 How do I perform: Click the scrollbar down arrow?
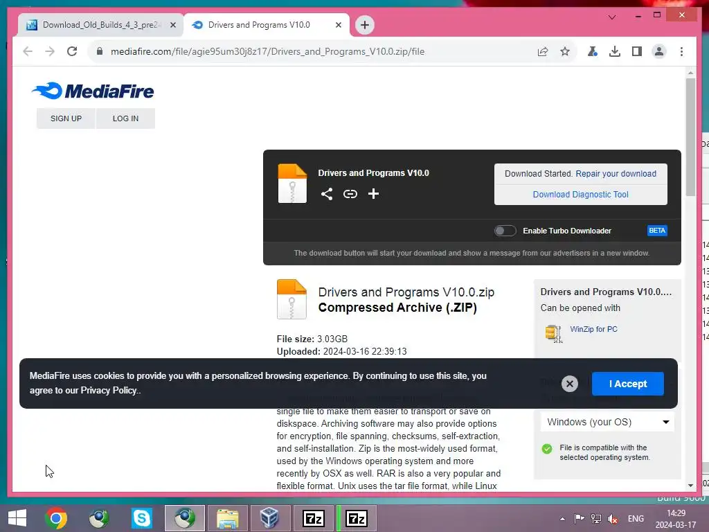point(690,486)
